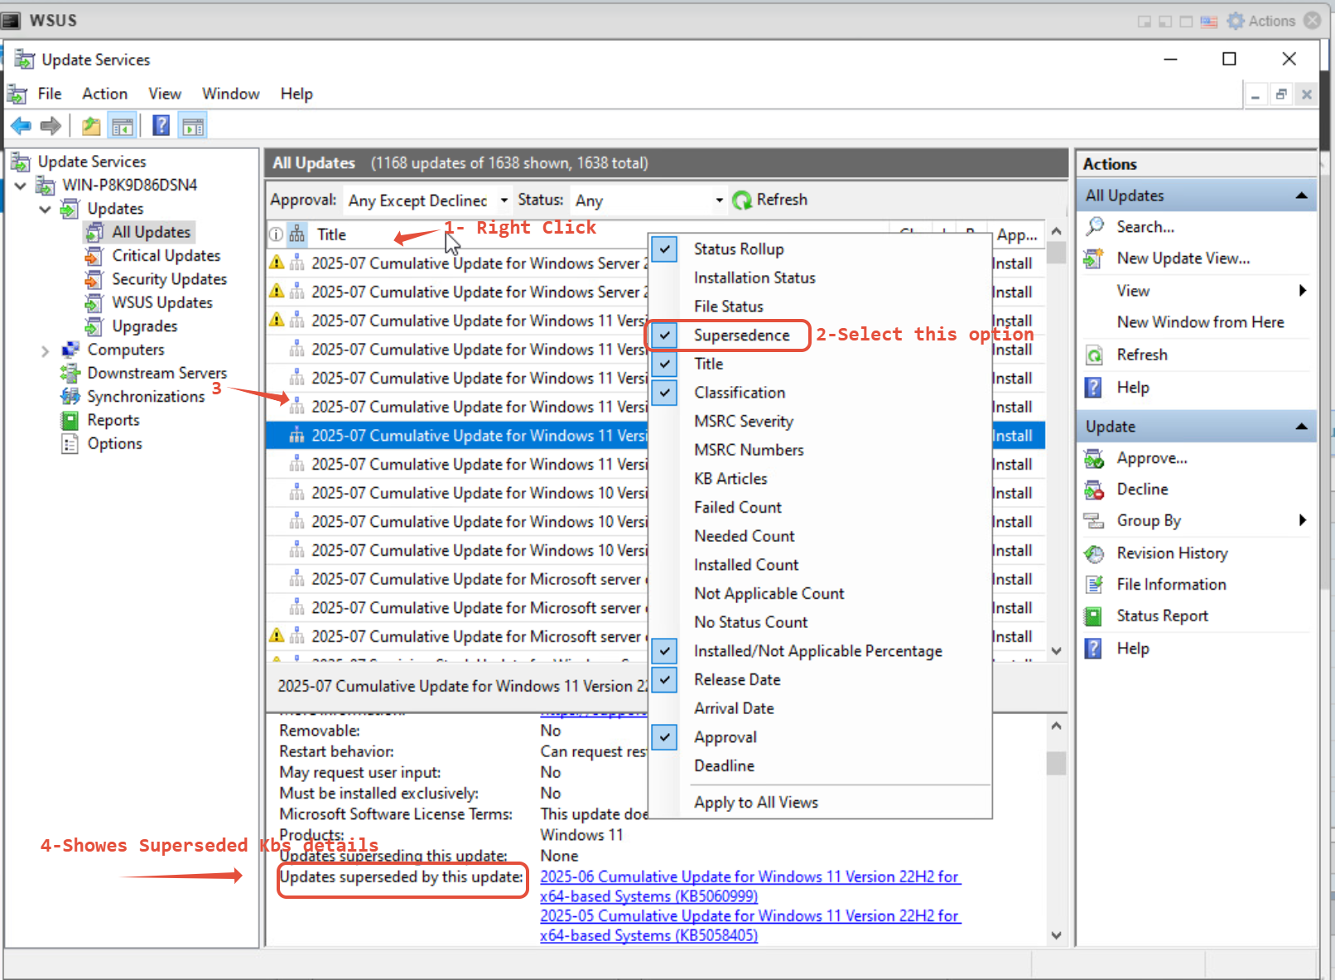
Task: Toggle the Show/Hide Console Tree icon
Action: click(x=123, y=126)
